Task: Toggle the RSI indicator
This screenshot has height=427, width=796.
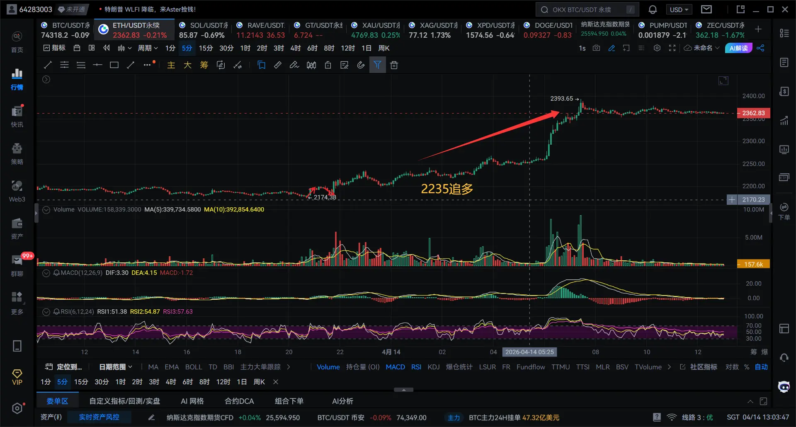Action: (416, 367)
